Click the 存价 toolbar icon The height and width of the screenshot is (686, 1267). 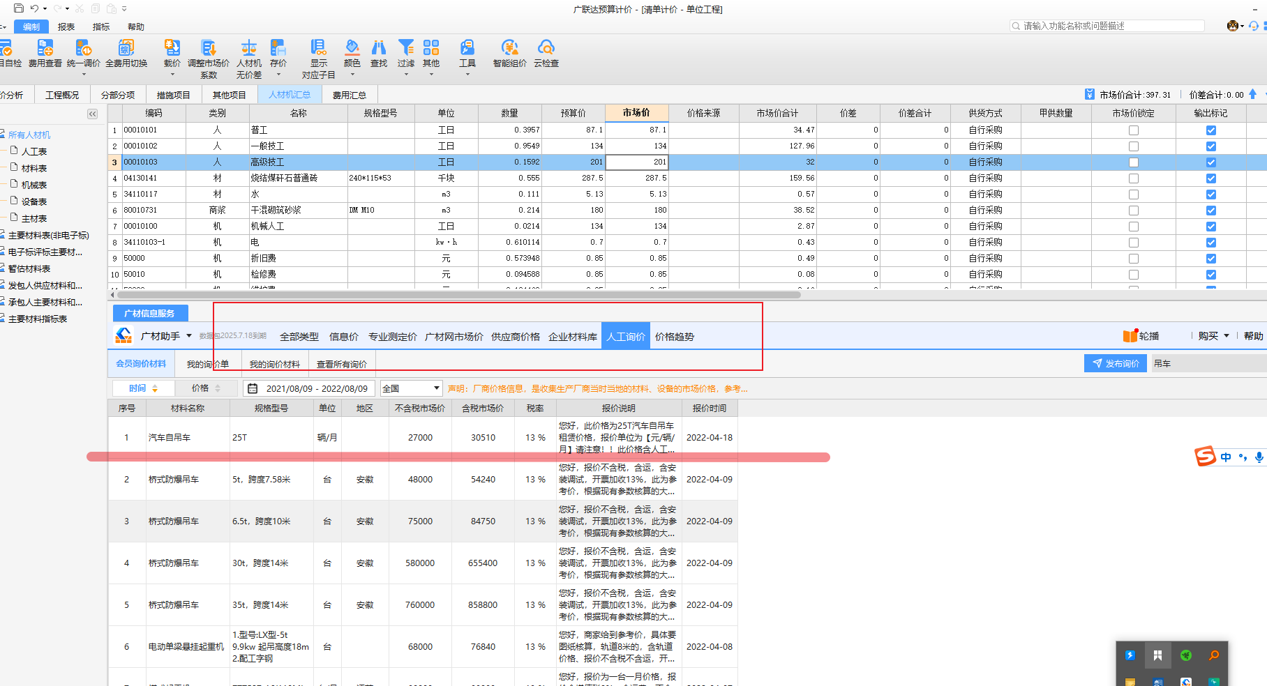point(278,48)
